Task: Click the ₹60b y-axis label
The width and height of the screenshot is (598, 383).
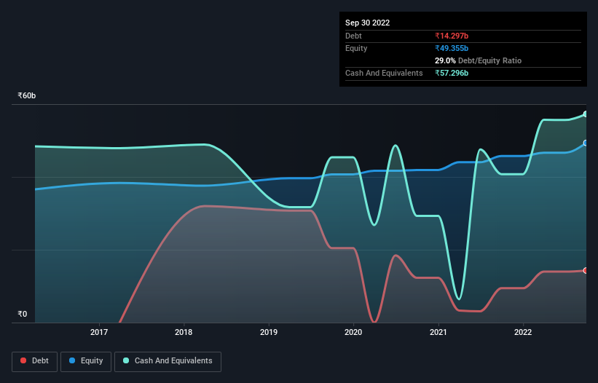Action: click(x=27, y=95)
